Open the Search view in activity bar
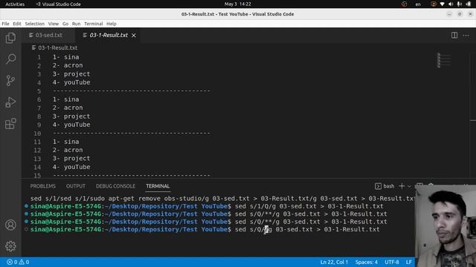476x267 pixels. pos(10,59)
